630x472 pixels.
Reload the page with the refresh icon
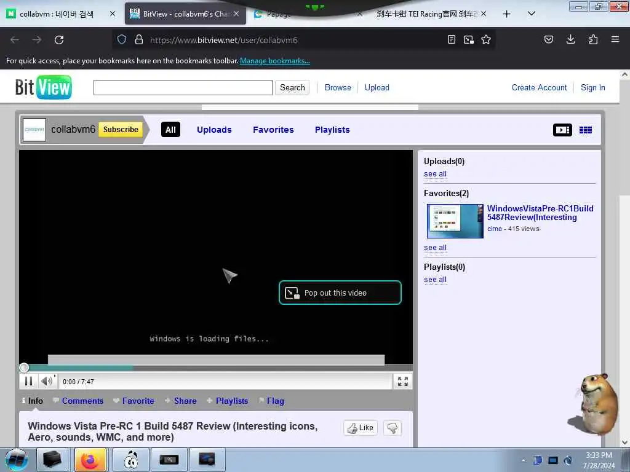click(x=59, y=40)
